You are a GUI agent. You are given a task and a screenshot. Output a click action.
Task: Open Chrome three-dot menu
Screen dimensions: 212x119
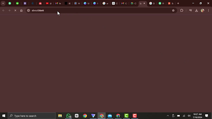pyautogui.click(x=208, y=10)
